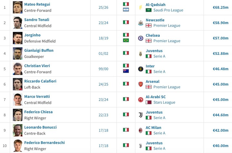Viewport: 232px width, 153px height.
Task: Click Federico Bernardeschi's portrait thumbnail
Action: 18,146
